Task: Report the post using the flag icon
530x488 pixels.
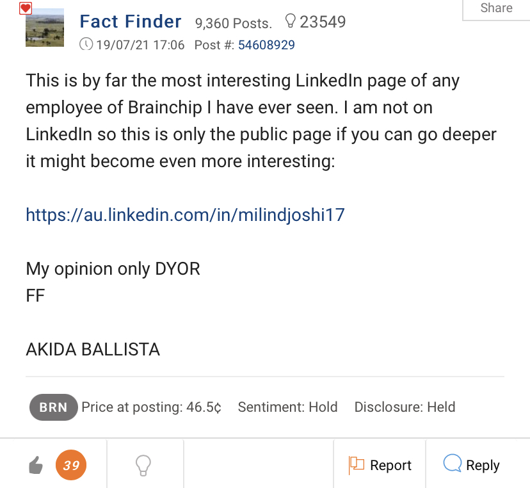Action: (x=356, y=466)
